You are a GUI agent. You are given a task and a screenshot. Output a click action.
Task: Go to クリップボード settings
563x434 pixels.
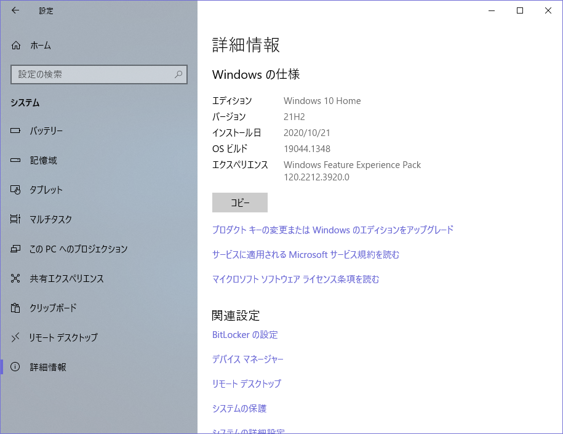98,308
